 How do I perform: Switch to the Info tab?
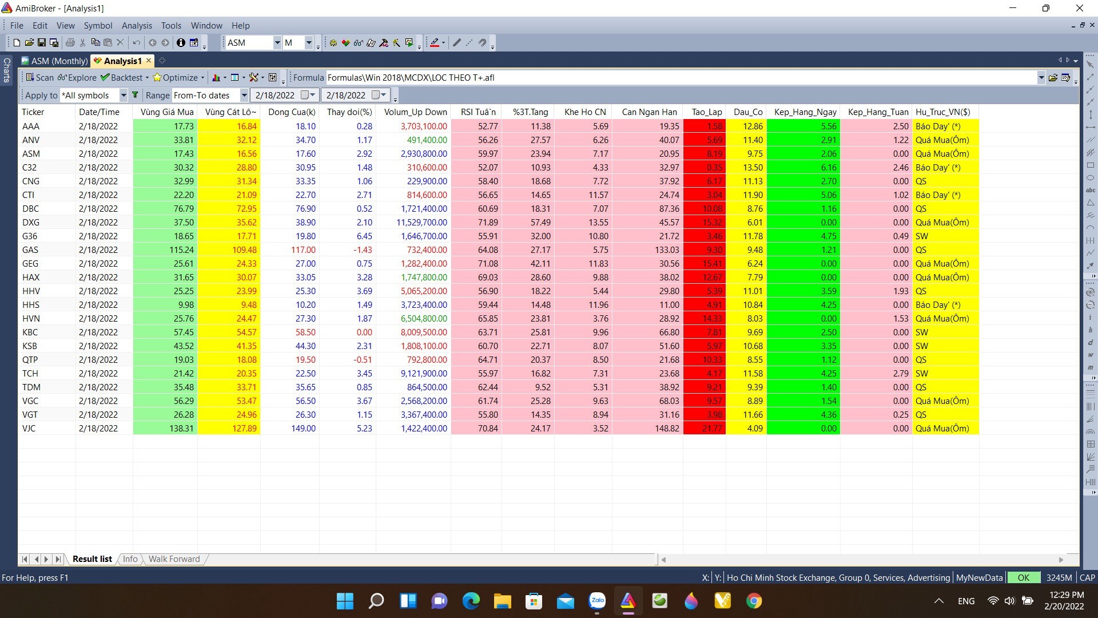pos(130,559)
